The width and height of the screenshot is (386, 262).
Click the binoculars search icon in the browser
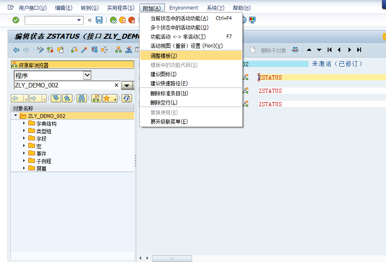click(x=82, y=98)
